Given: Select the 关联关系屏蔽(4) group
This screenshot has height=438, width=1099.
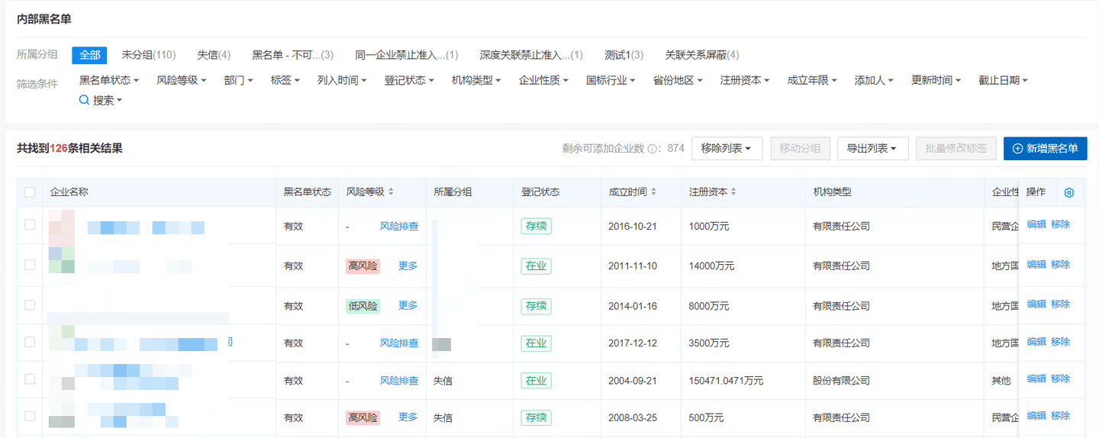Looking at the screenshot, I should (x=701, y=55).
